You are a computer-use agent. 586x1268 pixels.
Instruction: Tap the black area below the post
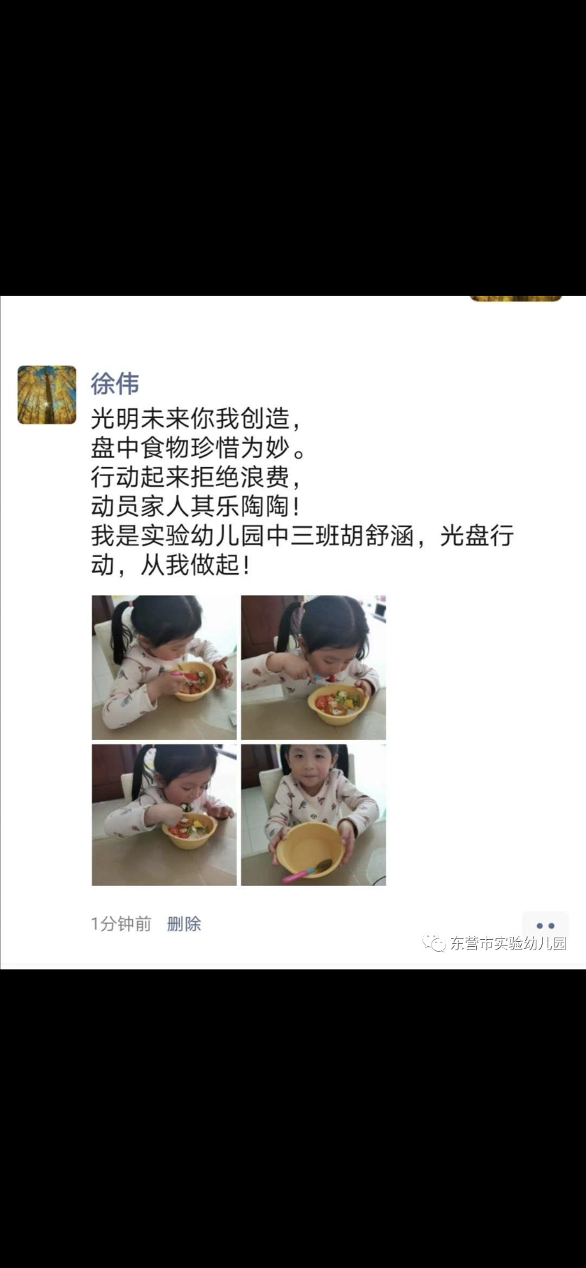(x=293, y=1118)
